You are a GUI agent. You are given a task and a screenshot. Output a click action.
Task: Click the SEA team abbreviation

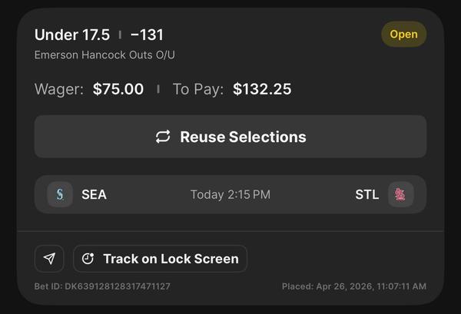pos(94,194)
